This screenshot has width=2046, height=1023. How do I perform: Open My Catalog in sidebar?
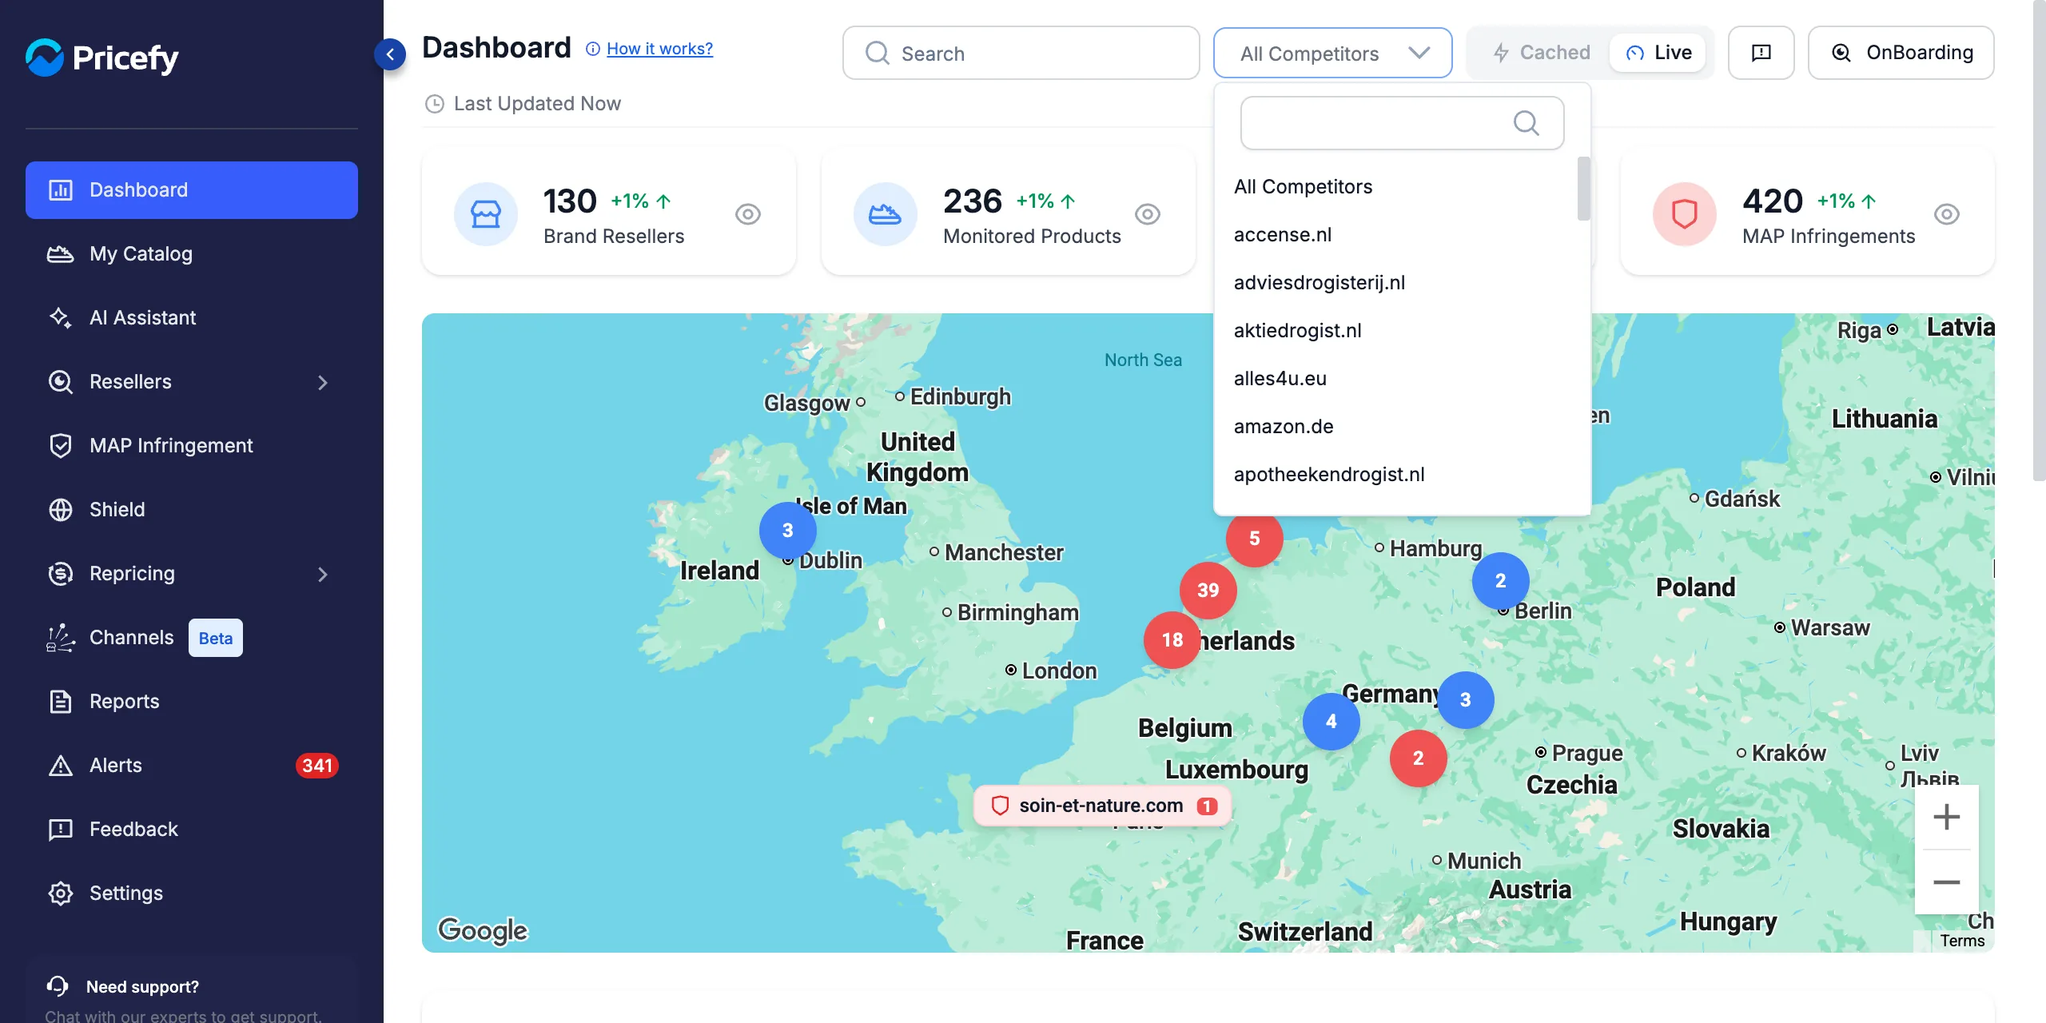(192, 254)
